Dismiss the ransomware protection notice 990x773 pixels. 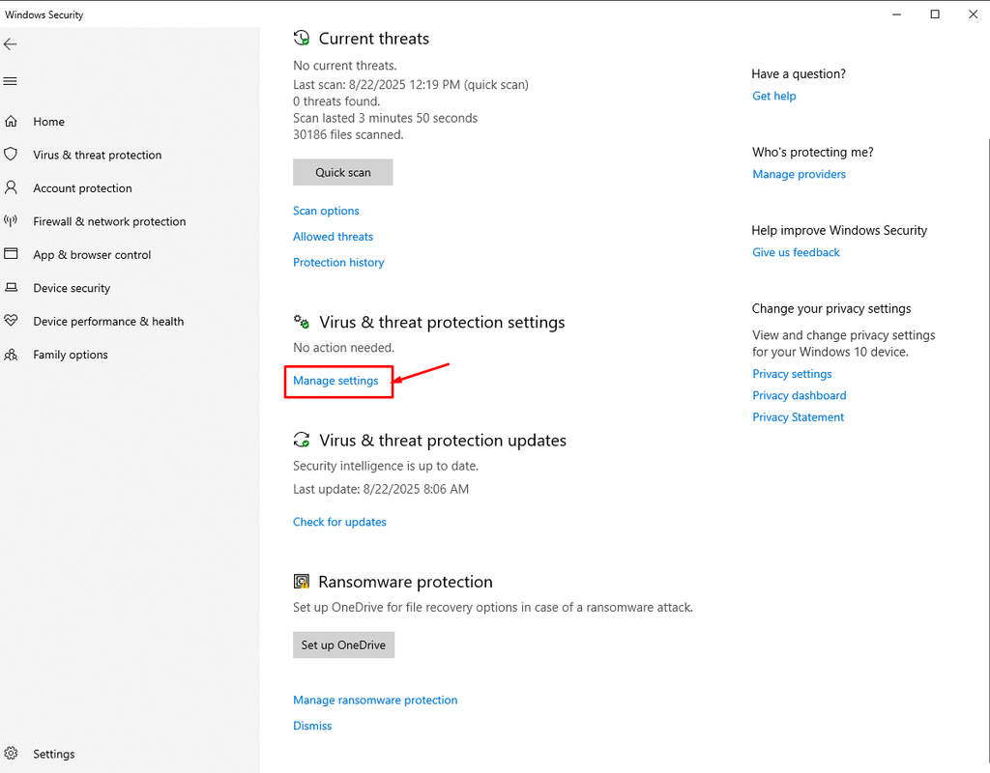312,726
